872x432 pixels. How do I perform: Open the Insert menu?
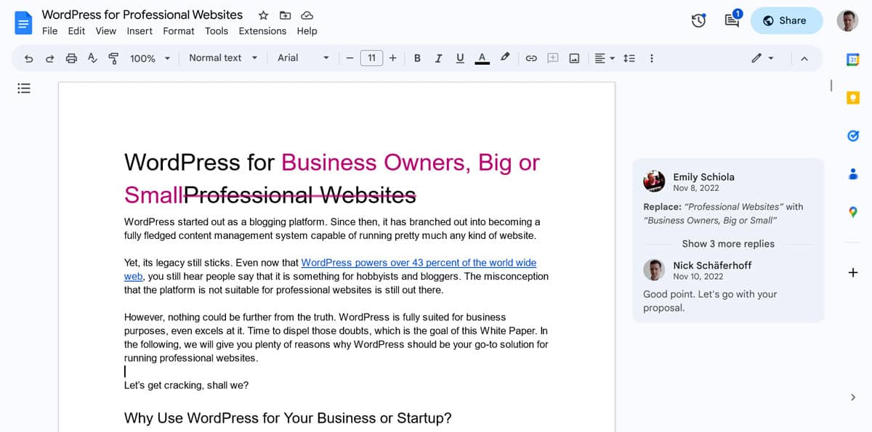(140, 30)
